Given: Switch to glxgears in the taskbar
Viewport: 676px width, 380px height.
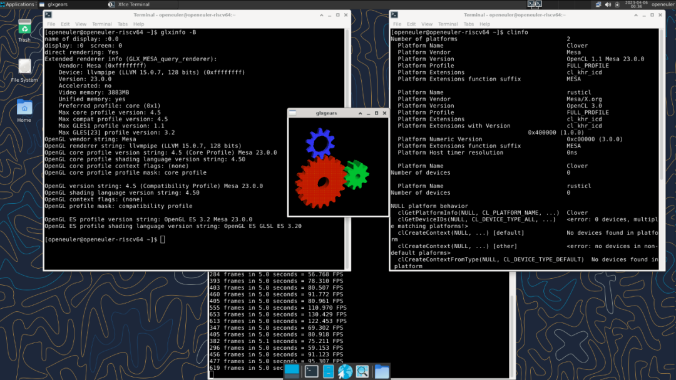Looking at the screenshot, I should click(x=56, y=4).
